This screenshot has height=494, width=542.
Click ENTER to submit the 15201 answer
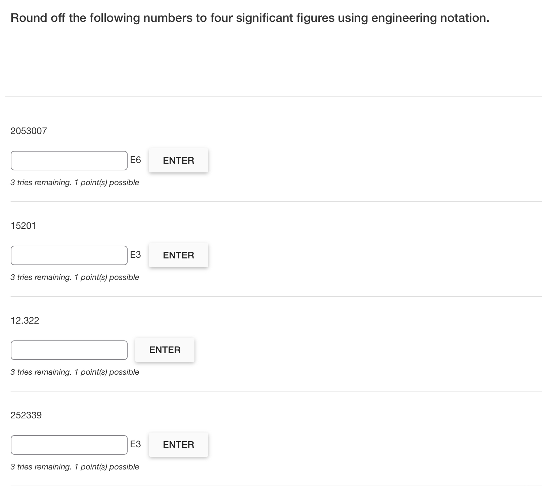178,255
